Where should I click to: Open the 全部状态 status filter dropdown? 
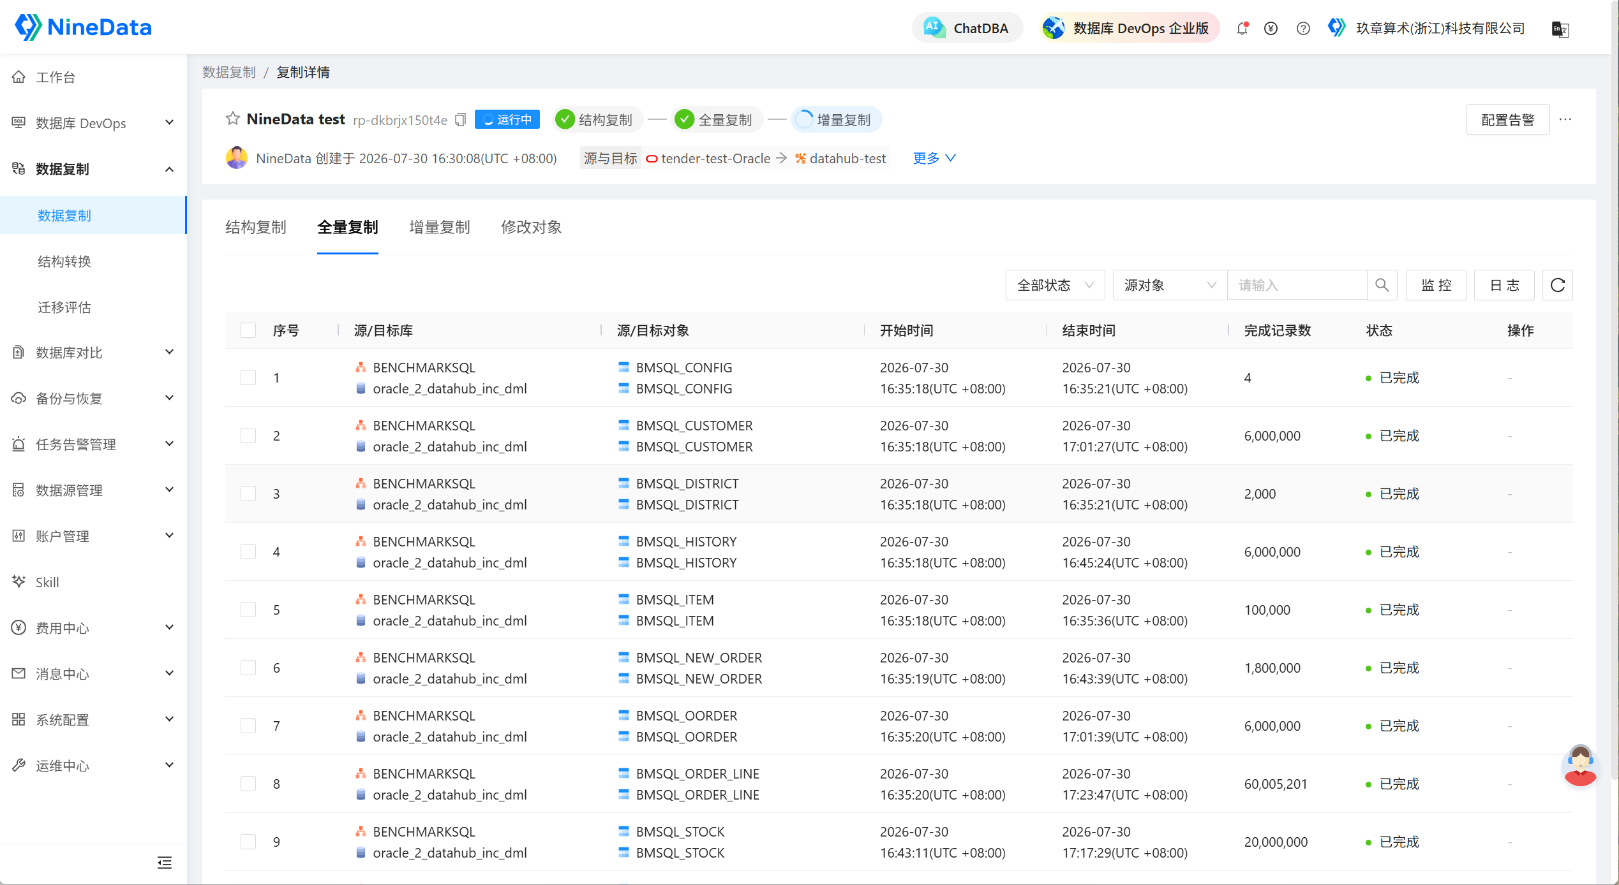click(x=1056, y=285)
